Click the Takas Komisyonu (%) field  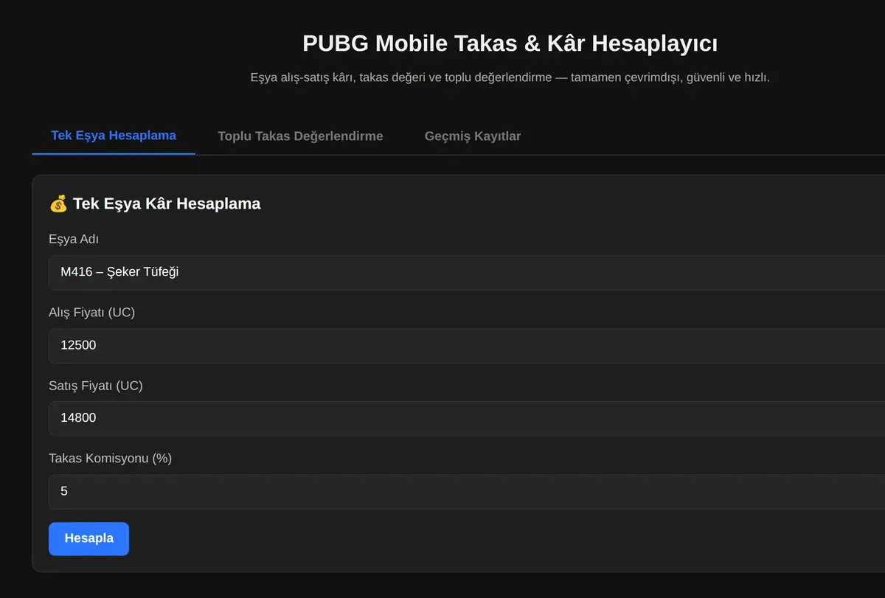pyautogui.click(x=467, y=491)
